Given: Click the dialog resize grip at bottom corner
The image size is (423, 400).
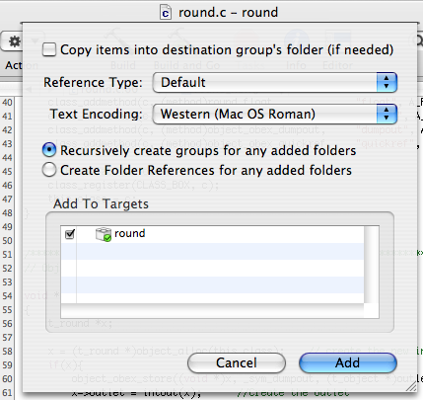Looking at the screenshot, I should [x=411, y=387].
